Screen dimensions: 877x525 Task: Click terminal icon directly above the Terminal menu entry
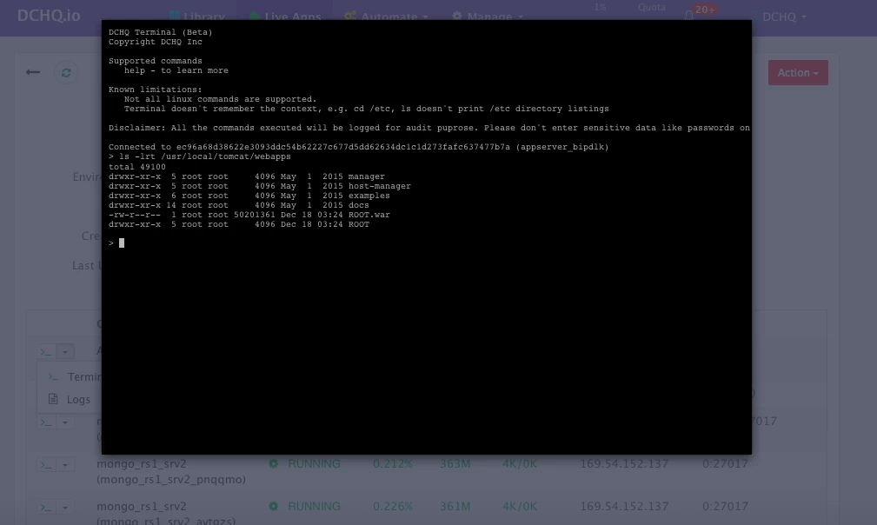(46, 352)
